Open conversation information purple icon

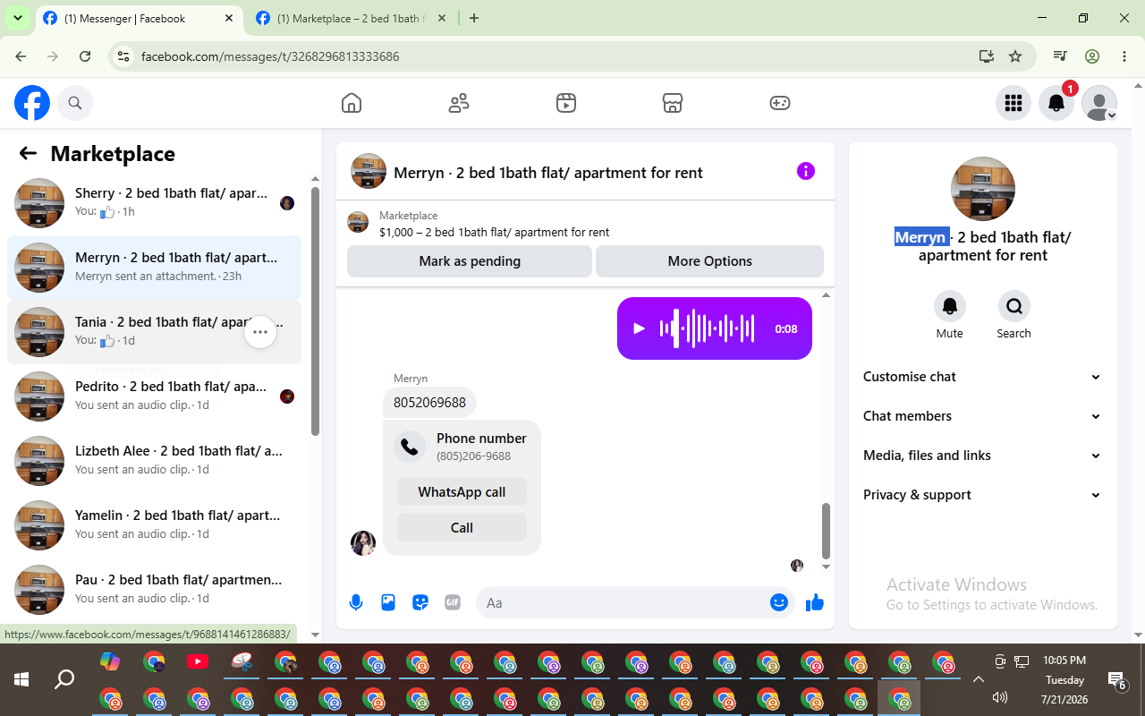806,171
